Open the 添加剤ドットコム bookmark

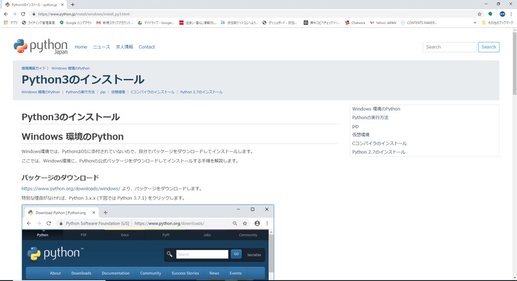coord(239,23)
